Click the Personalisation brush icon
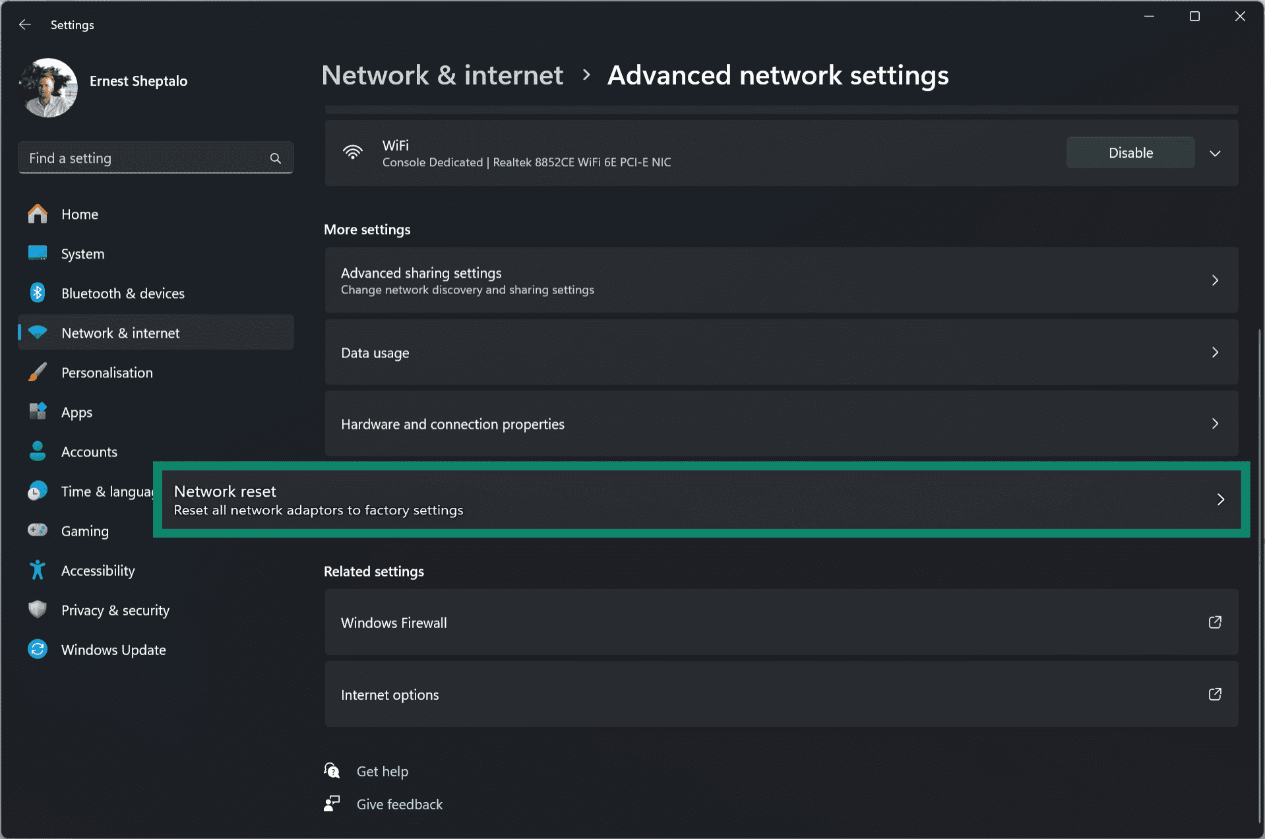1265x839 pixels. pyautogui.click(x=38, y=372)
